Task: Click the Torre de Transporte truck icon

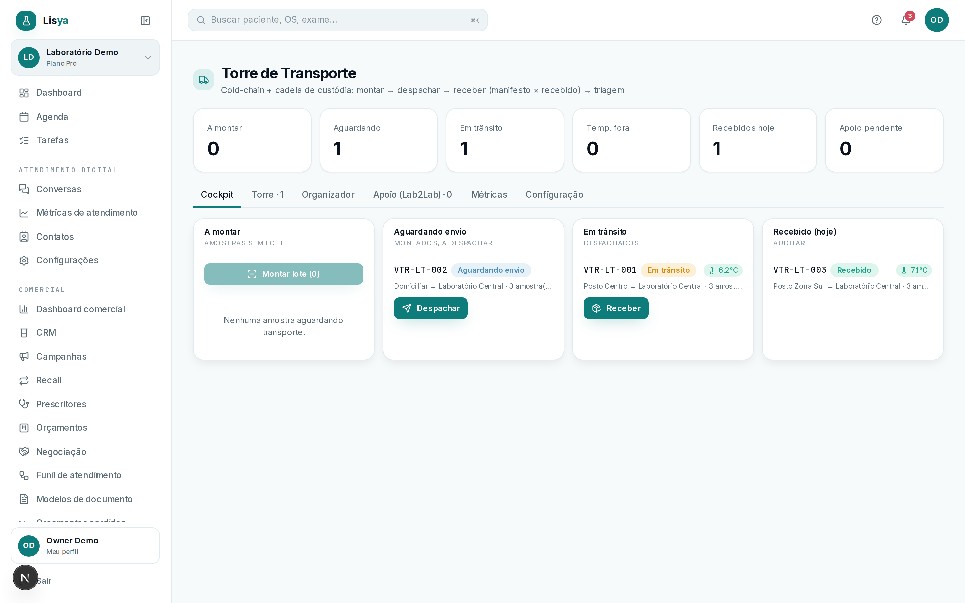Action: [x=203, y=80]
